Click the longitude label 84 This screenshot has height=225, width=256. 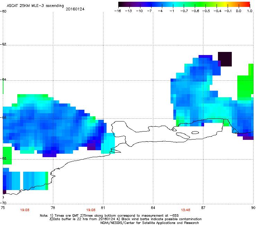pos(153,208)
